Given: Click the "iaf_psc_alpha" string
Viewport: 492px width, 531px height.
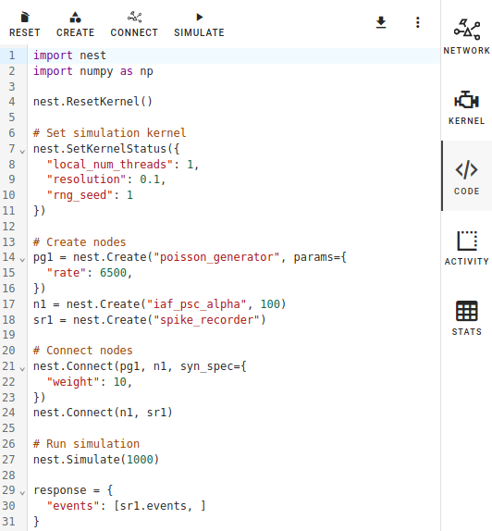Looking at the screenshot, I should click(x=197, y=304).
